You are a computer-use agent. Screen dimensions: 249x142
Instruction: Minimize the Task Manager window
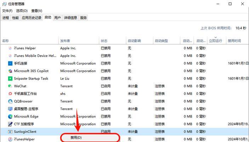click(x=218, y=4)
